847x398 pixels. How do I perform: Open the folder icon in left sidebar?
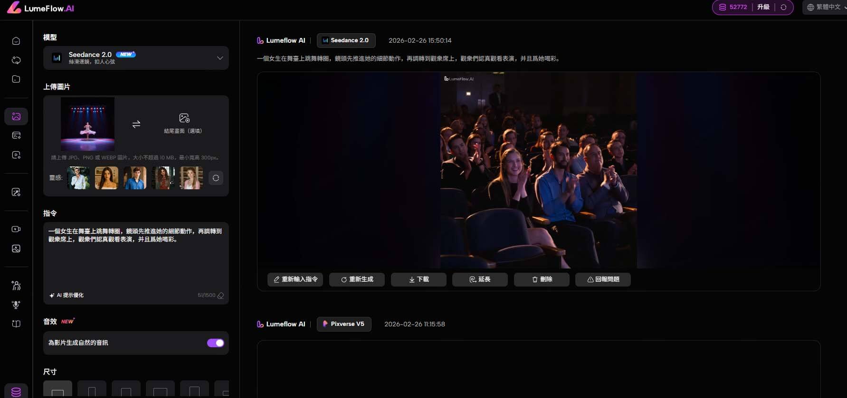pos(16,79)
